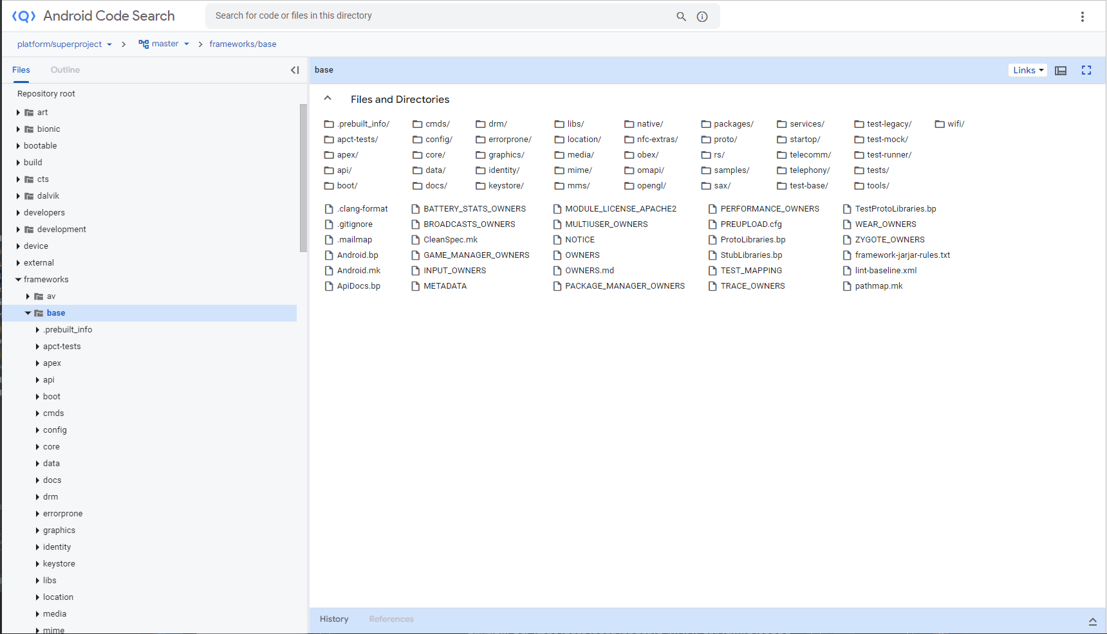Open the ZYGOTE_OWNERS file link
Viewport: 1107px width, 634px height.
[889, 240]
